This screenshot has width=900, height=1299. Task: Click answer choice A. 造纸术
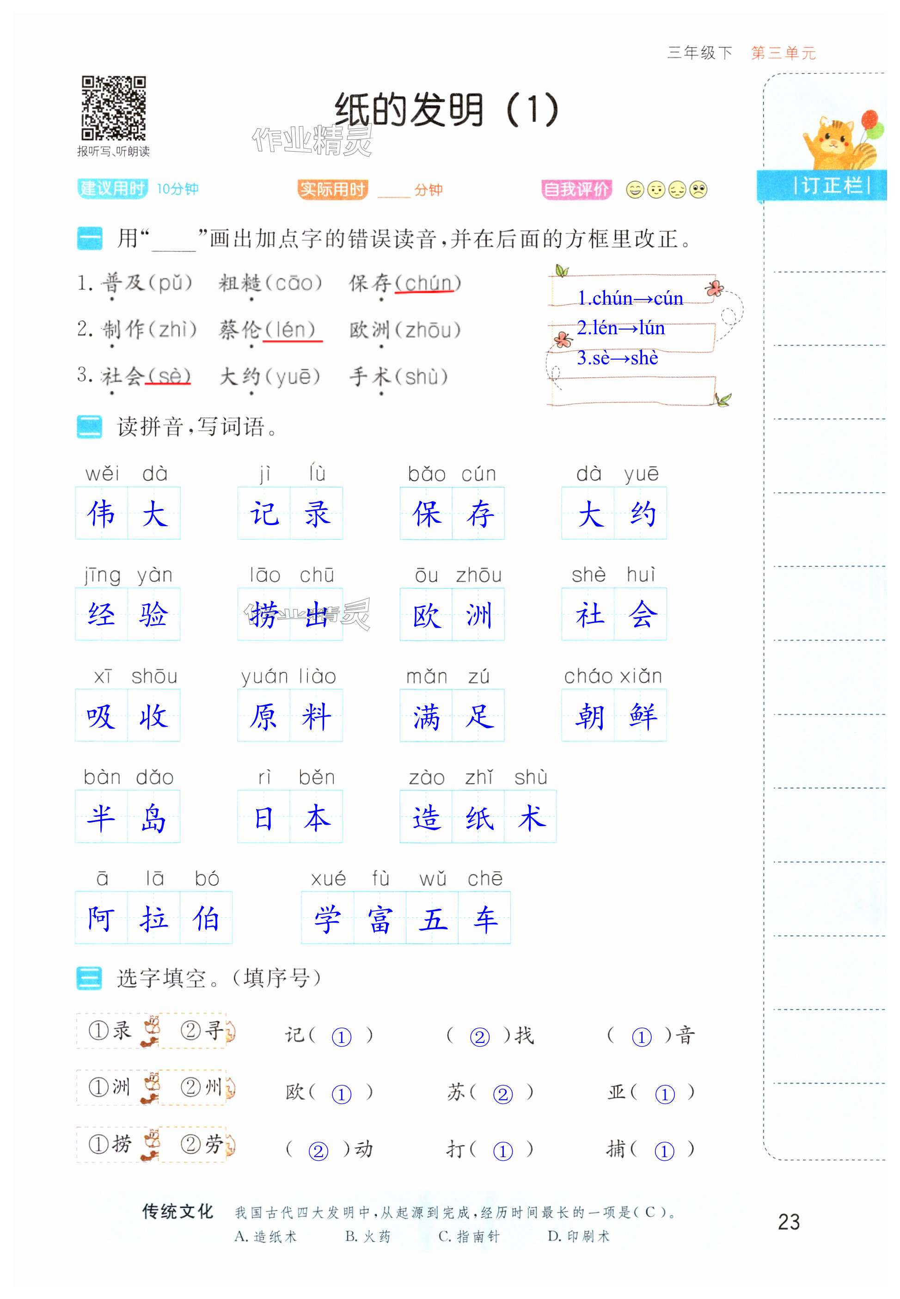266,1237
